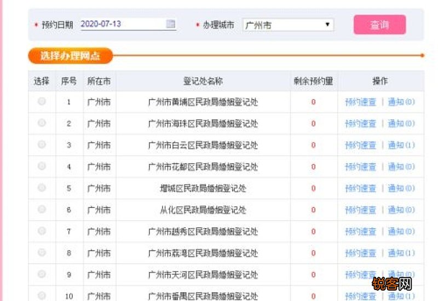The image size is (438, 301).
Task: Open 预约速查 link for 海珠区 row
Action: coord(361,124)
